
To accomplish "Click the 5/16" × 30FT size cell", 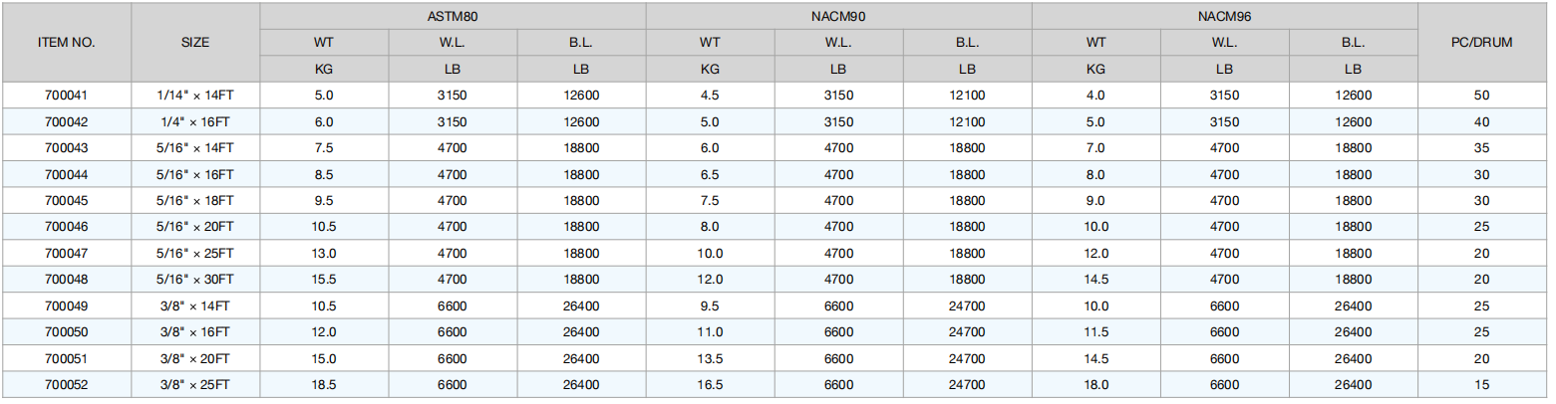I will (195, 280).
